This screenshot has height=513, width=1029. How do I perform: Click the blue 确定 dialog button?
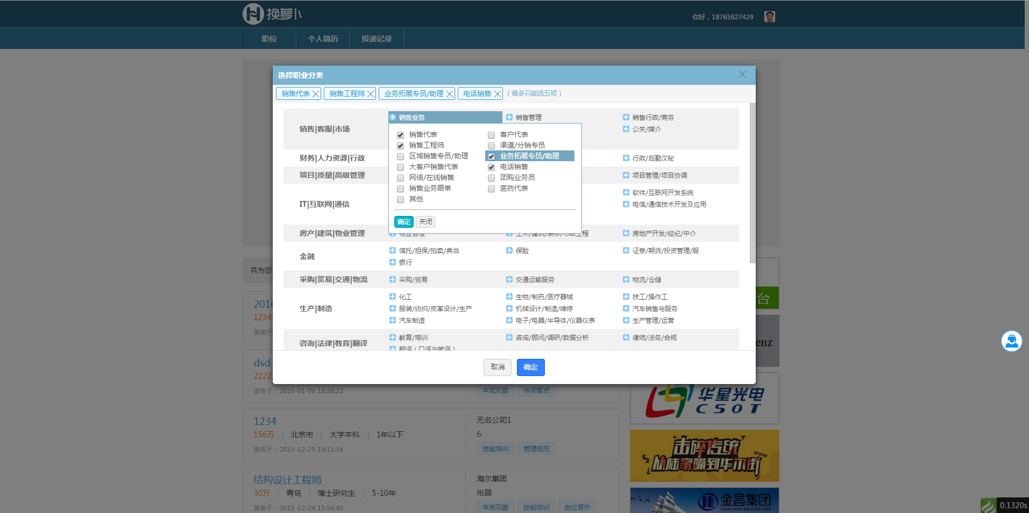tap(531, 367)
